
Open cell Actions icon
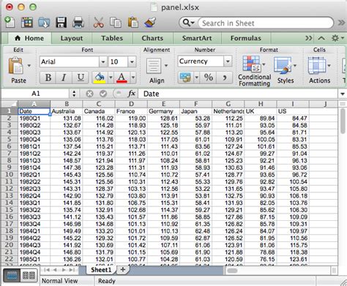(317, 66)
